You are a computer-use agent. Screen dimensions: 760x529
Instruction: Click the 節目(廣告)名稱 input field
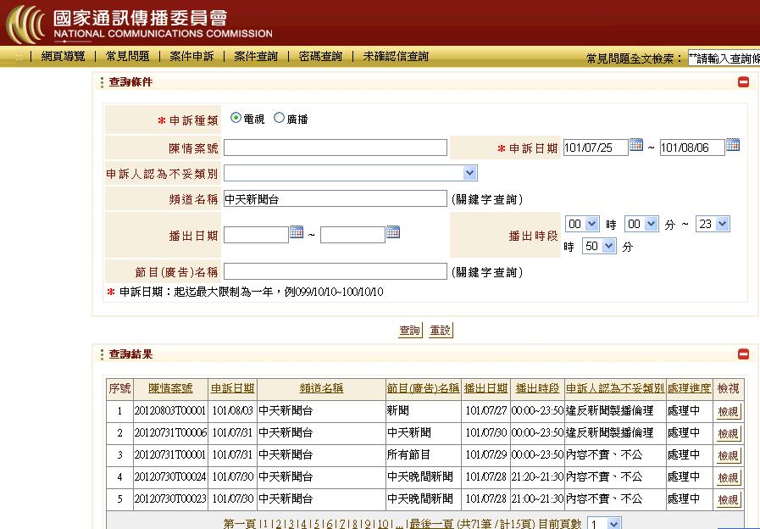coord(336,271)
